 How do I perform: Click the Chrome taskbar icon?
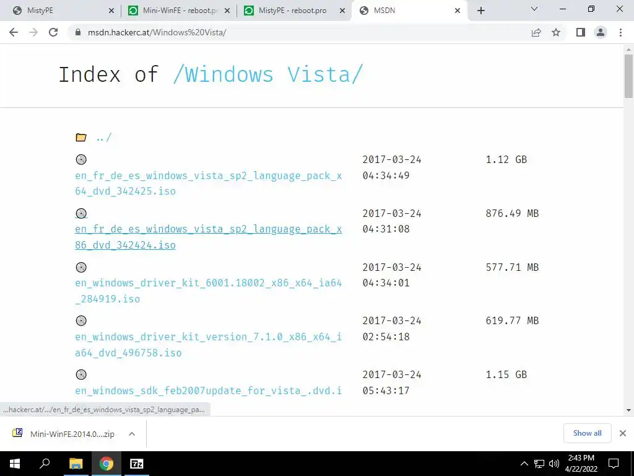pyautogui.click(x=106, y=464)
